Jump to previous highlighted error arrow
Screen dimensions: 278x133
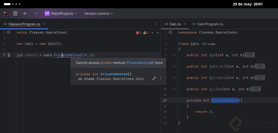pos(152,33)
